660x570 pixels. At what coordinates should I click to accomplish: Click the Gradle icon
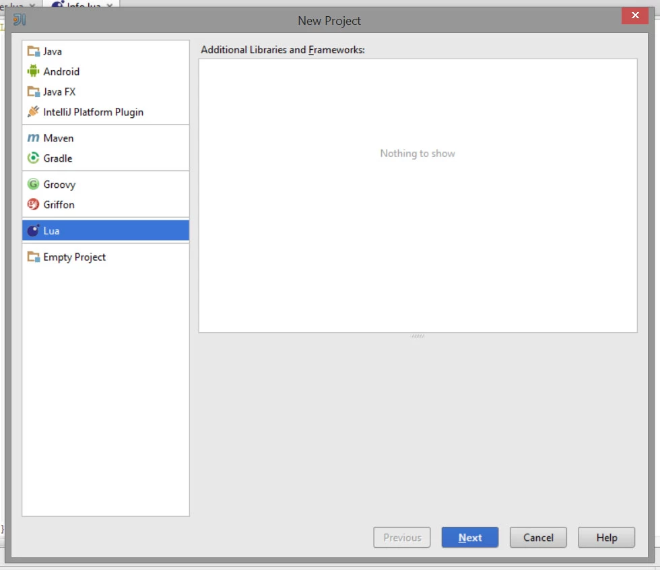pyautogui.click(x=33, y=158)
